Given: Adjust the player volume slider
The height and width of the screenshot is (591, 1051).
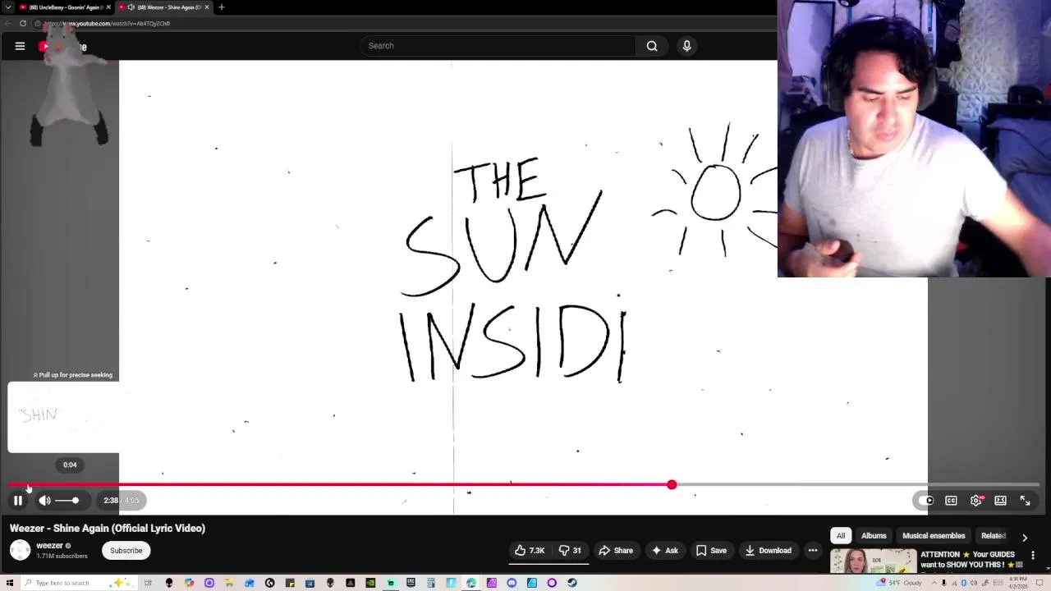Looking at the screenshot, I should tap(67, 500).
